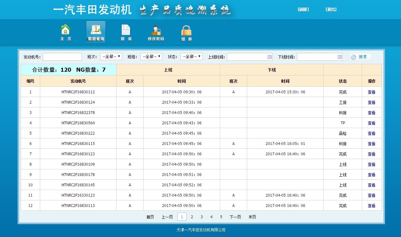Click 锁屏 in the top right corner
Screen dimensions: 401x237
pyautogui.click(x=303, y=9)
